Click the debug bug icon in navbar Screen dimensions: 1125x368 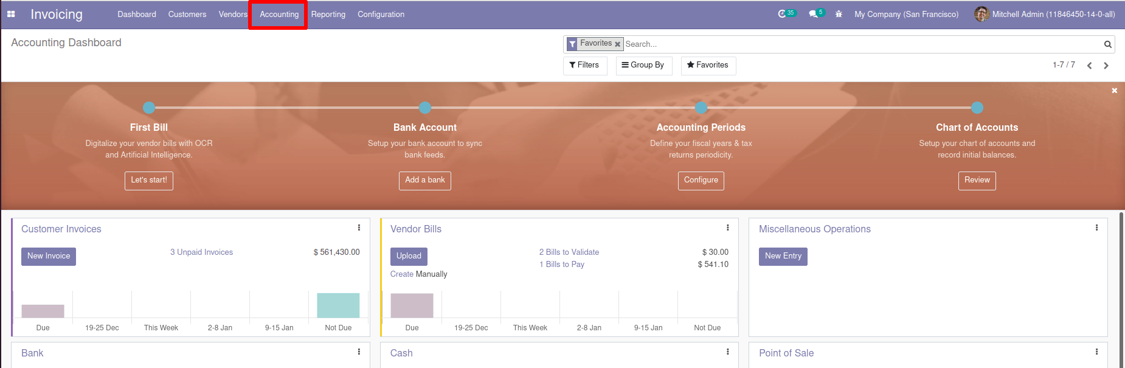point(839,14)
